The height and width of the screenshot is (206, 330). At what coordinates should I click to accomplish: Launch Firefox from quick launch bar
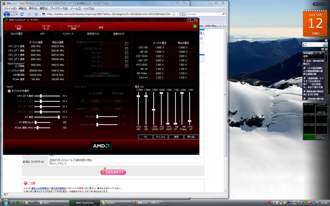[22, 203]
